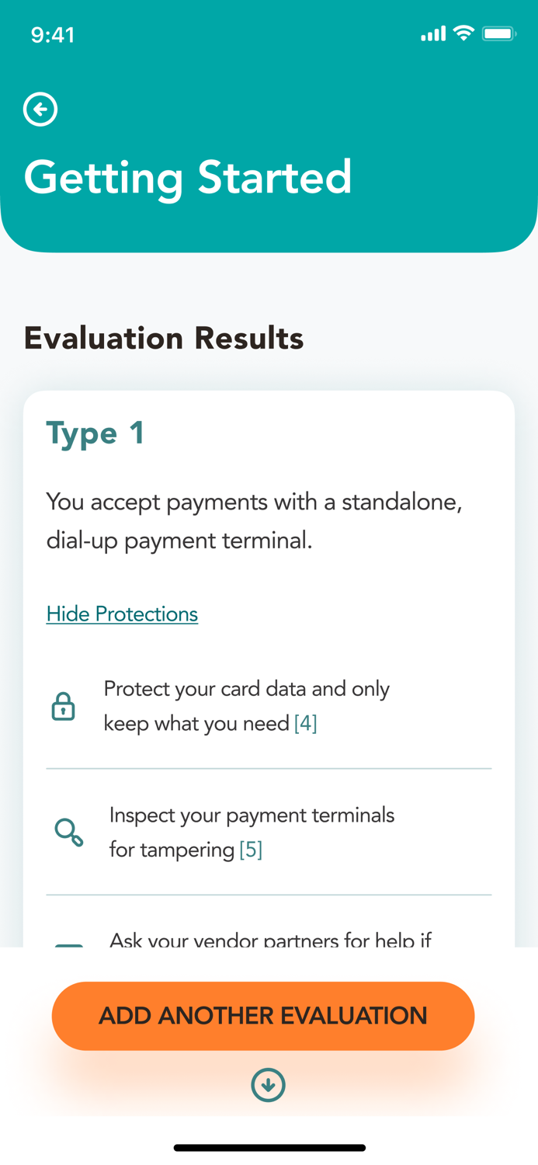
Task: Reveal hidden content below the vendor partners row
Action: click(x=269, y=1085)
